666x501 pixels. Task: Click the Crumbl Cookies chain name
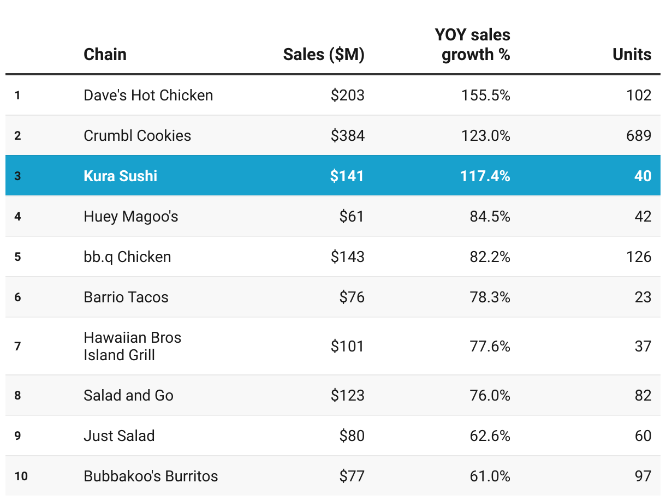point(137,136)
